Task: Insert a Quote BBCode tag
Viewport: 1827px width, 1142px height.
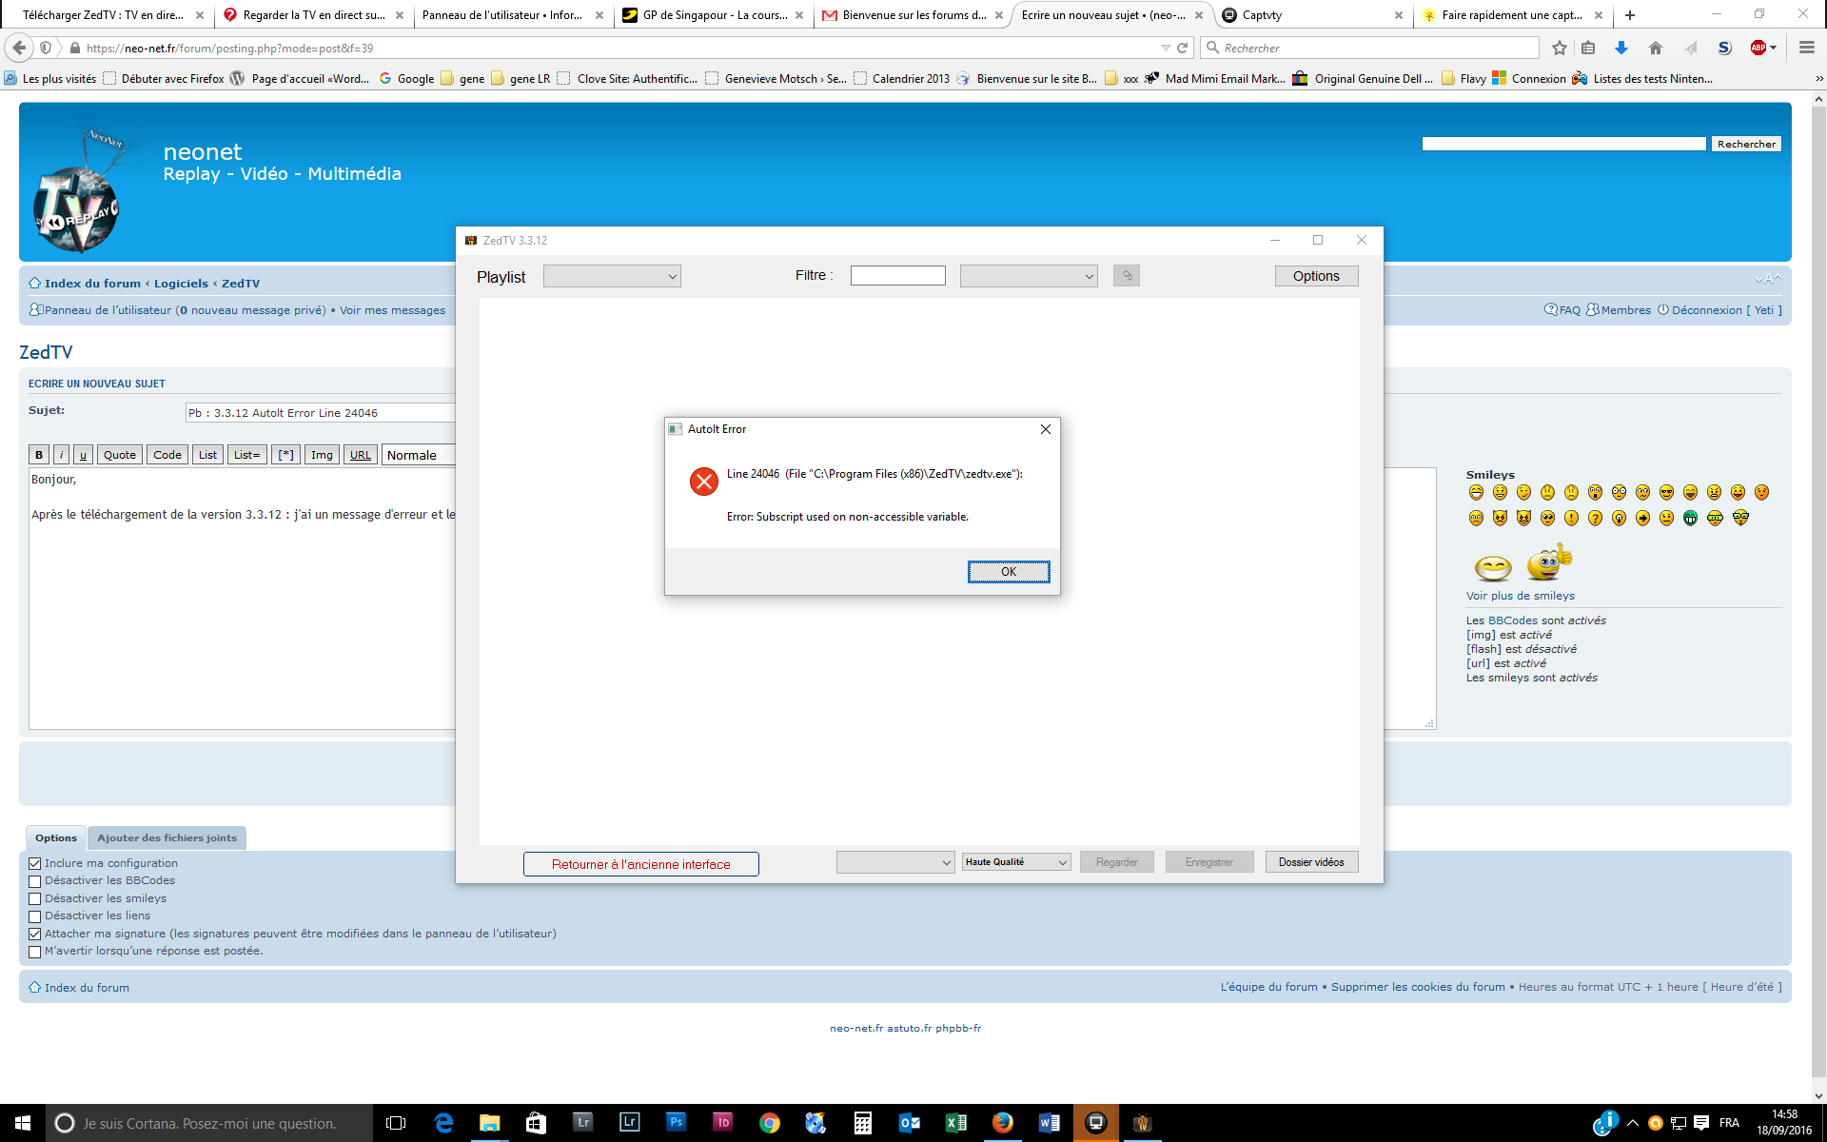Action: point(120,455)
